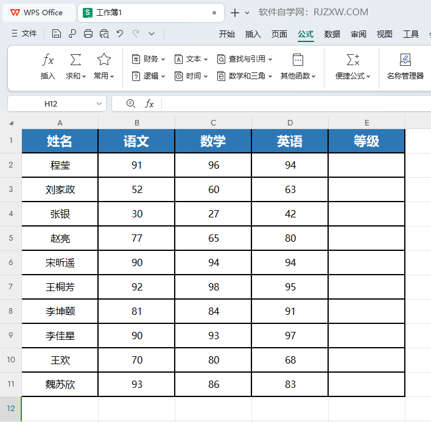Expand the 其他函数 dropdown arrow

314,77
